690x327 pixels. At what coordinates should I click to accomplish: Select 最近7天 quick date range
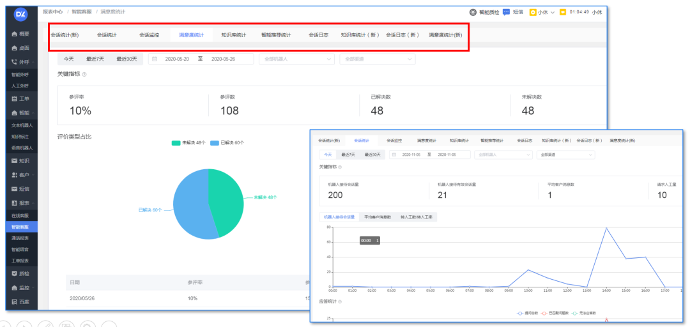click(x=96, y=59)
